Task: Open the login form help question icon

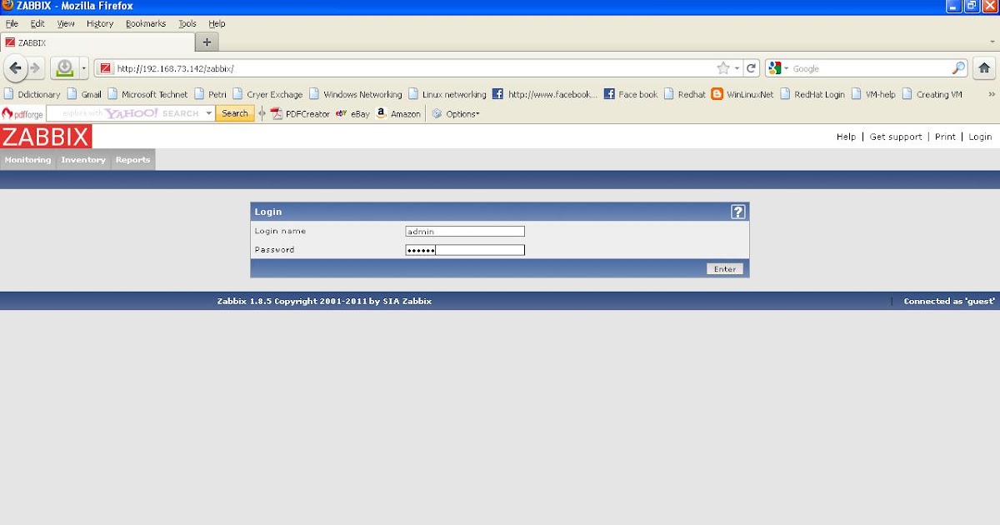Action: pos(738,212)
